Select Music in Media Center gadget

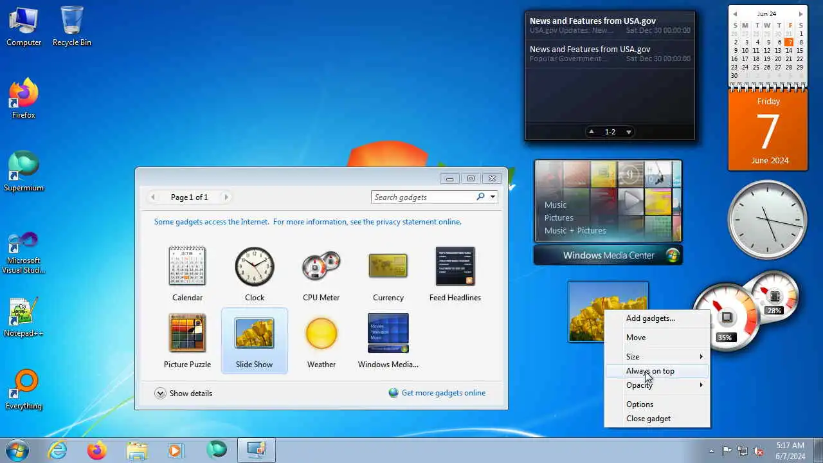pos(556,204)
